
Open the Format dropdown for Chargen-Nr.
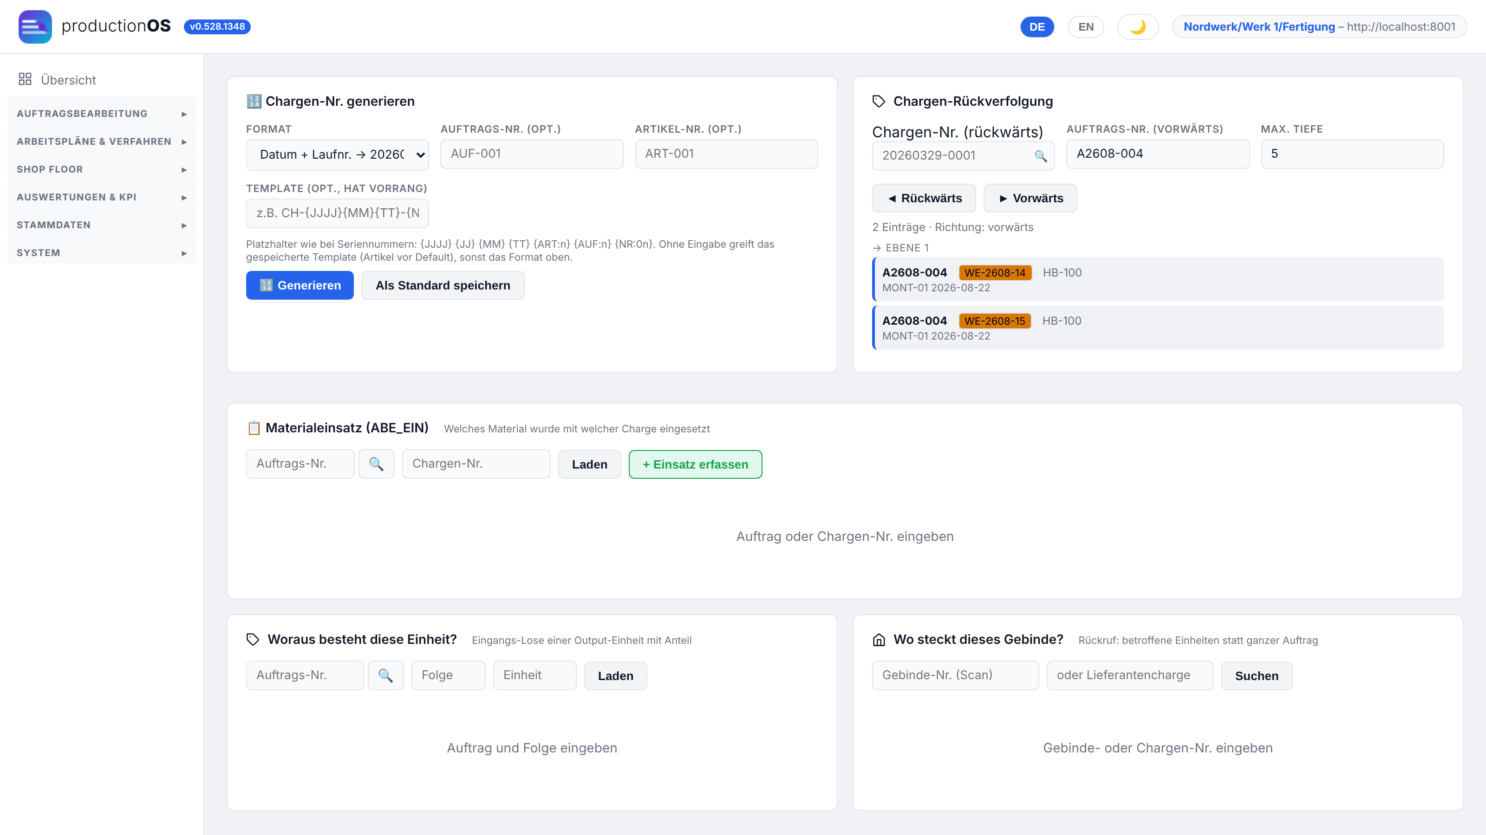pos(338,154)
